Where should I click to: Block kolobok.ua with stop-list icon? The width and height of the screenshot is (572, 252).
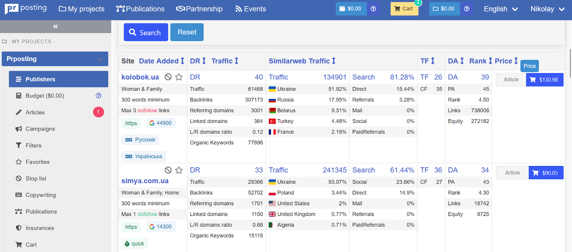pos(168,77)
